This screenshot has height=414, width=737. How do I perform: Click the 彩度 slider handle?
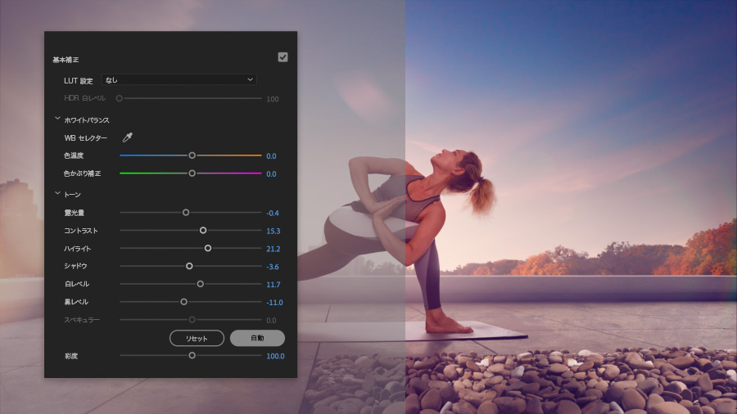pos(192,355)
